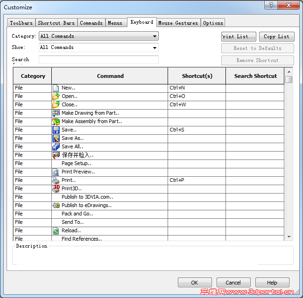Open the Category dropdown list
Image resolution: width=303 pixels, height=298 pixels.
tap(99, 36)
